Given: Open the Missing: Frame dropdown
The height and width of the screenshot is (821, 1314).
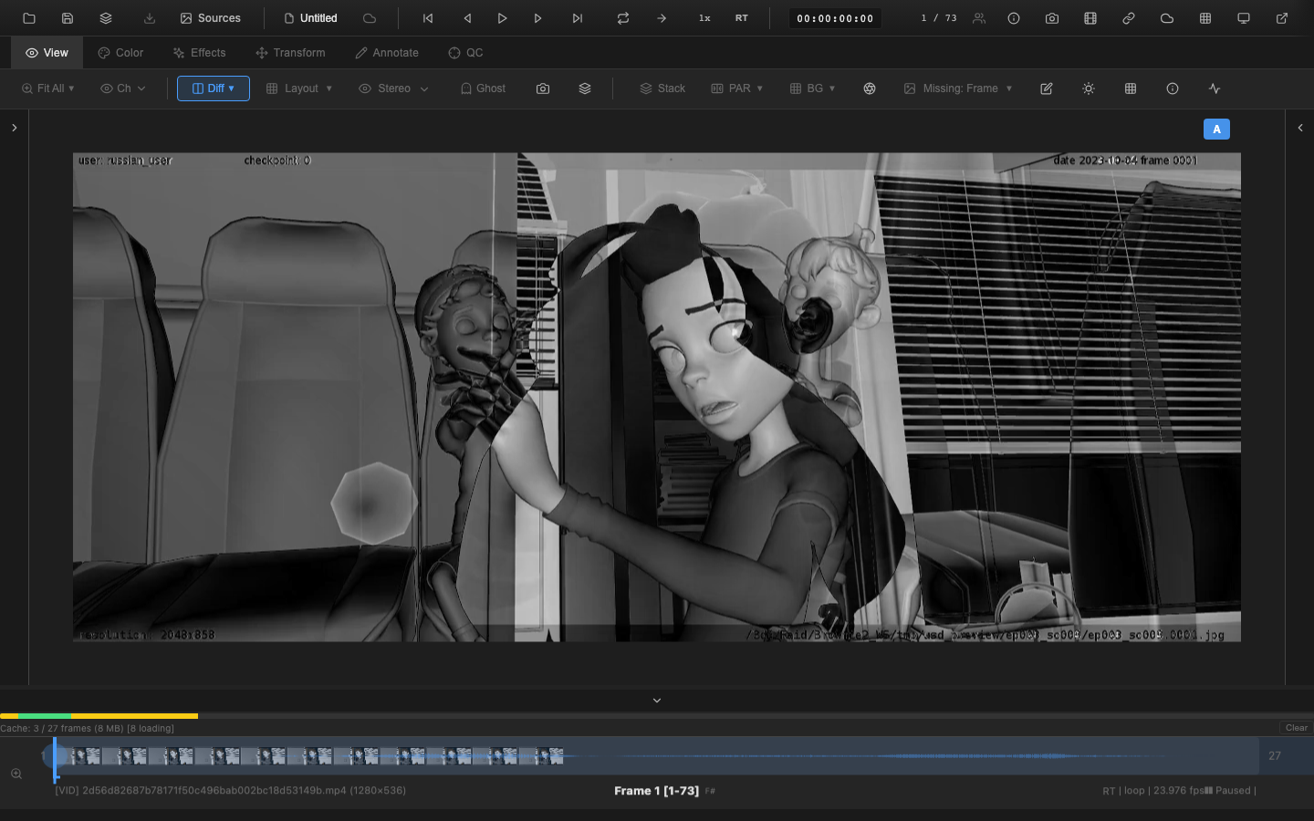Looking at the screenshot, I should (958, 88).
